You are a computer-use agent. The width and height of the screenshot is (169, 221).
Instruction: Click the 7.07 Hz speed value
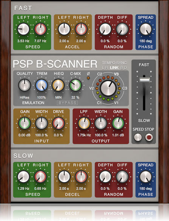tap(40, 41)
